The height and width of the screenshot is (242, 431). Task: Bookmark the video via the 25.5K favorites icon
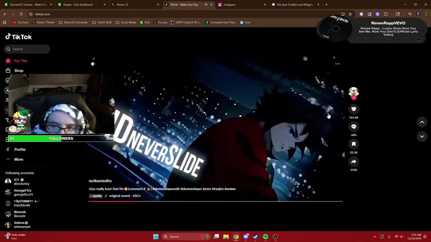[x=354, y=144]
